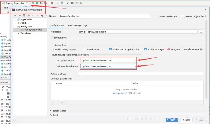Open dropdown arrow beside profiler run icon
The height and width of the screenshot is (124, 210).
[49, 3]
